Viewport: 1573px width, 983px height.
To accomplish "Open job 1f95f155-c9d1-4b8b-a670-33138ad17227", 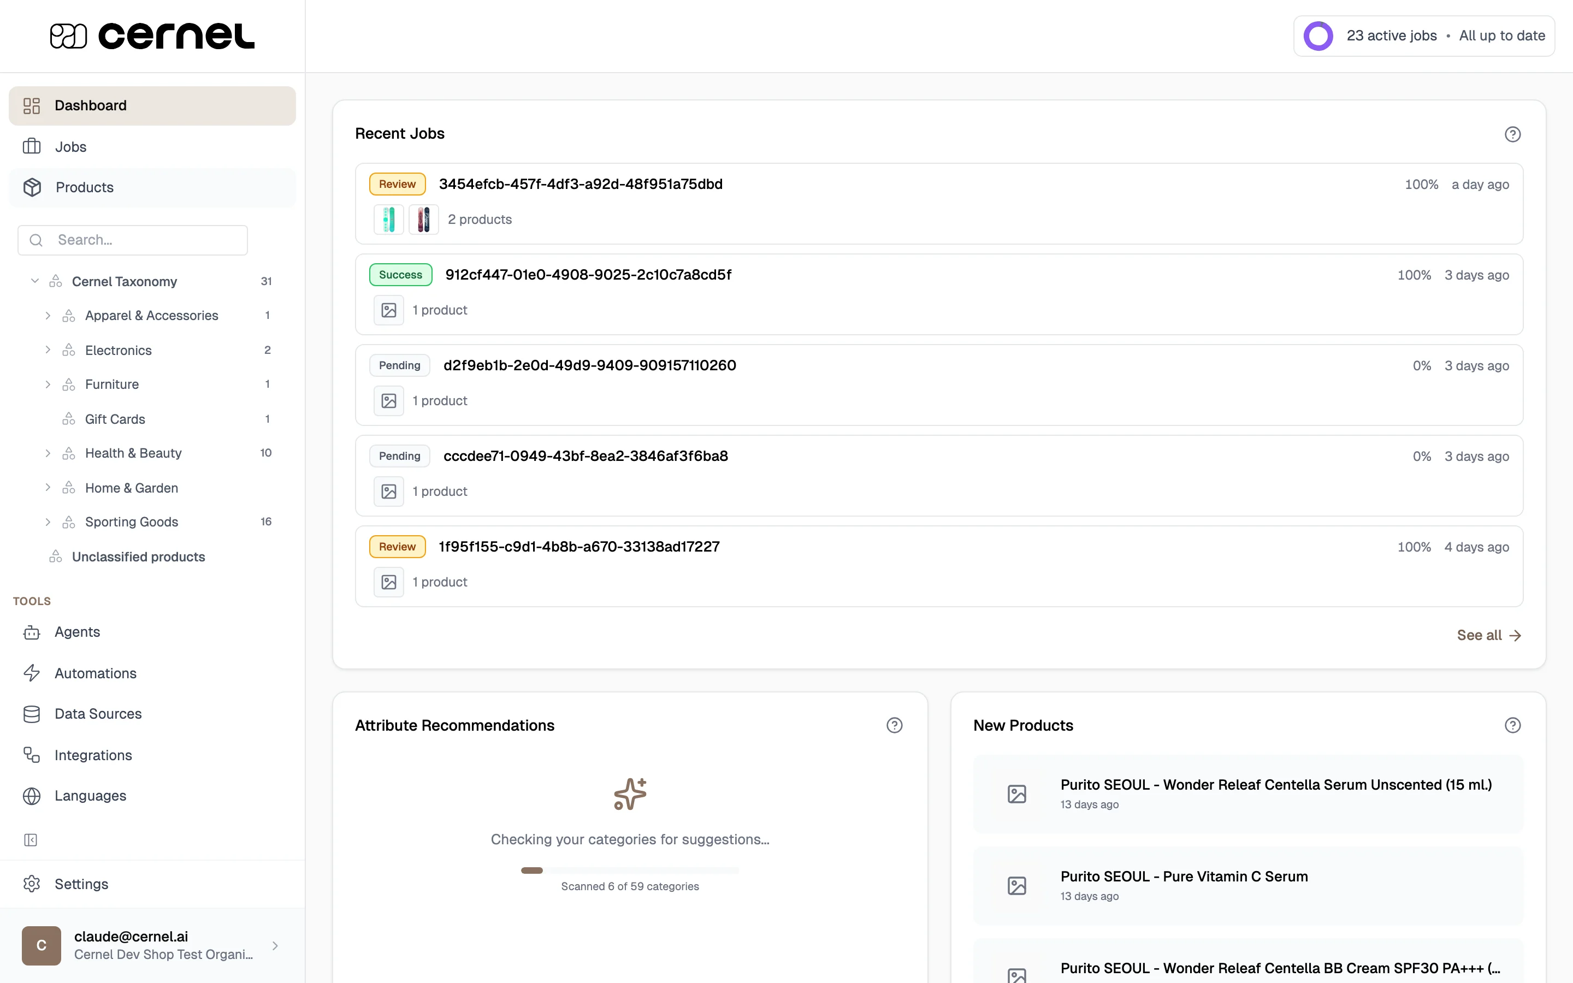I will point(938,566).
